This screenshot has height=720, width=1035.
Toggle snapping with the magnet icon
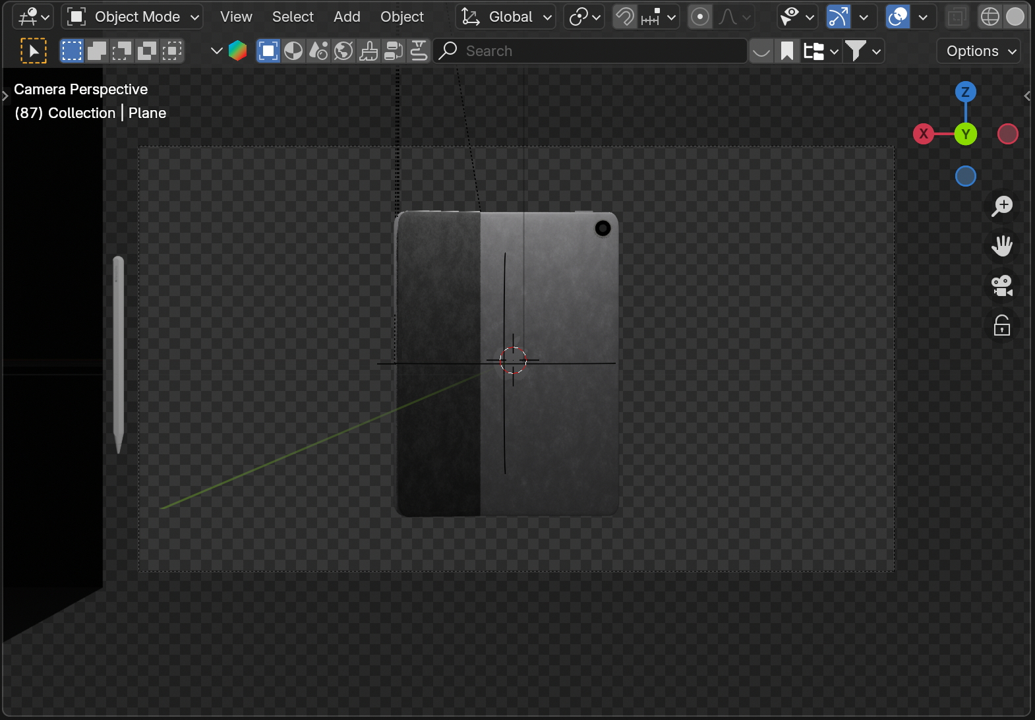coord(624,17)
